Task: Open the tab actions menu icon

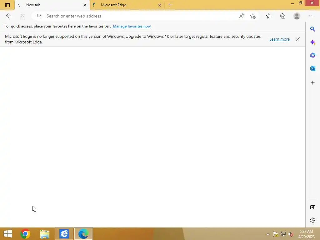Action: click(x=7, y=5)
